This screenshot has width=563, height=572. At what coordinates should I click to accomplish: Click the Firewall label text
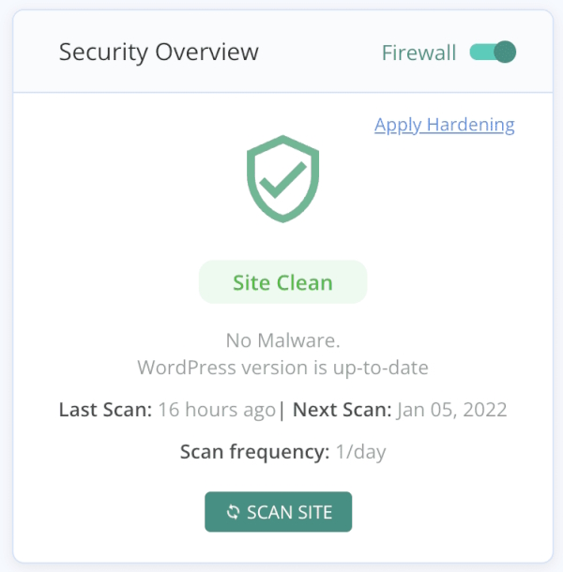click(418, 53)
